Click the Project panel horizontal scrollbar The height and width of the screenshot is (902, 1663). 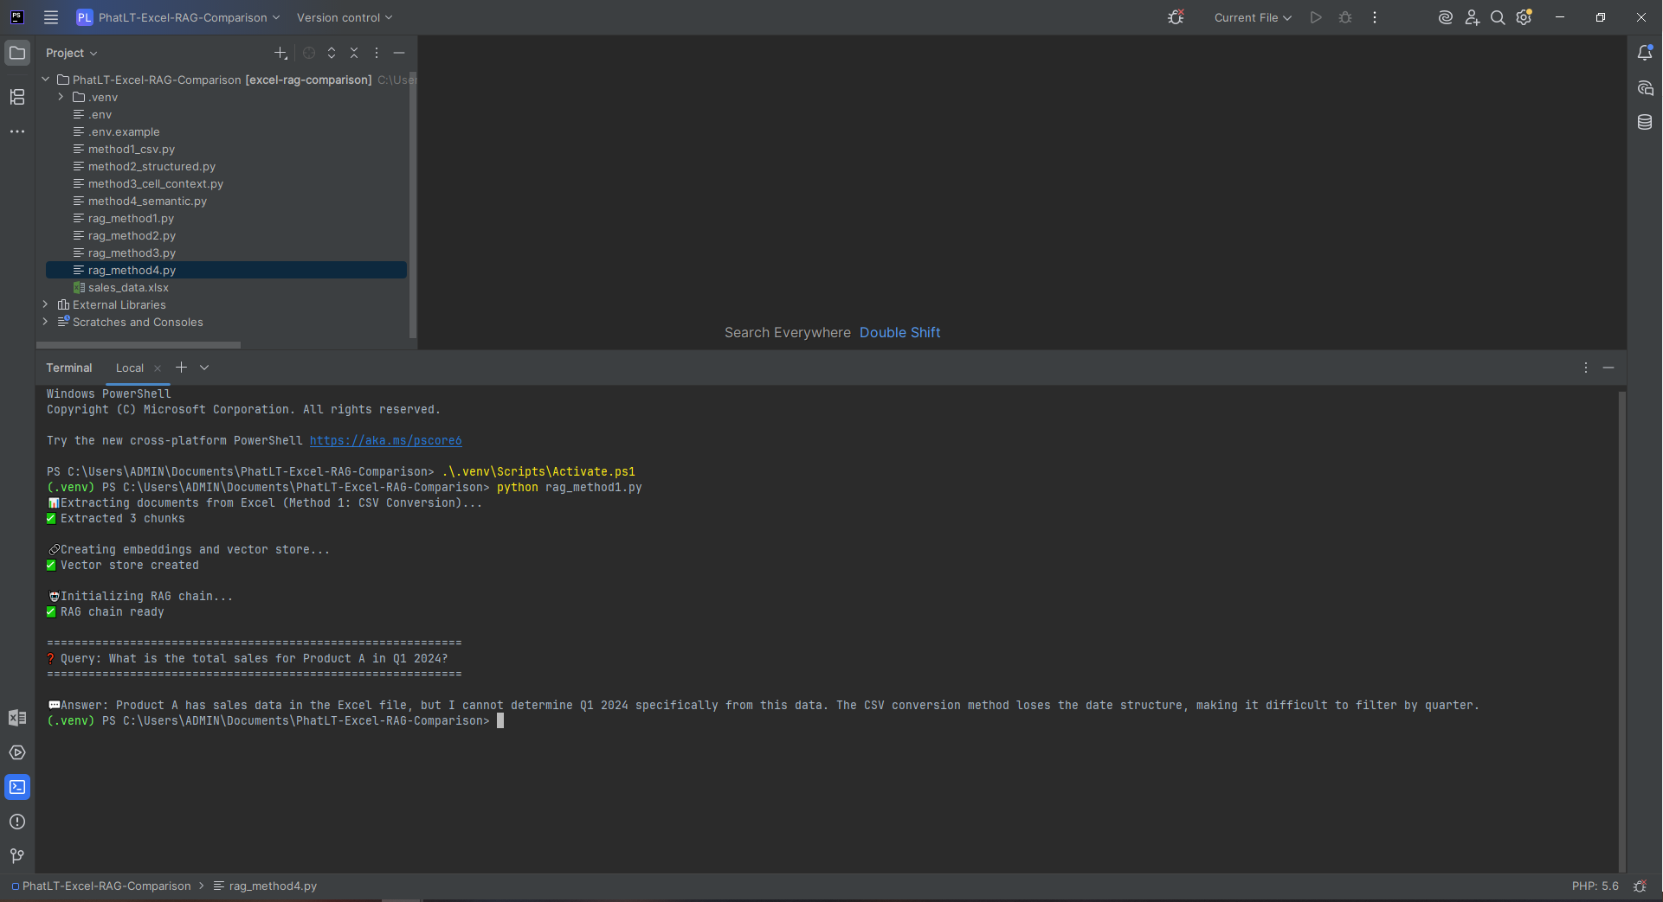coord(138,345)
